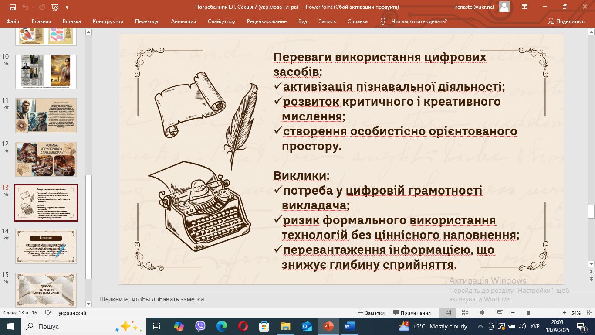Click the Save icon in quick access toolbar
The height and width of the screenshot is (335, 595).
coord(12,7)
